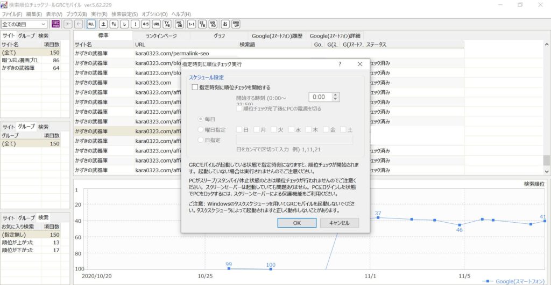Select the kara0323.com/permalink-seo row
Screen dimensions: 551x285
point(269,53)
